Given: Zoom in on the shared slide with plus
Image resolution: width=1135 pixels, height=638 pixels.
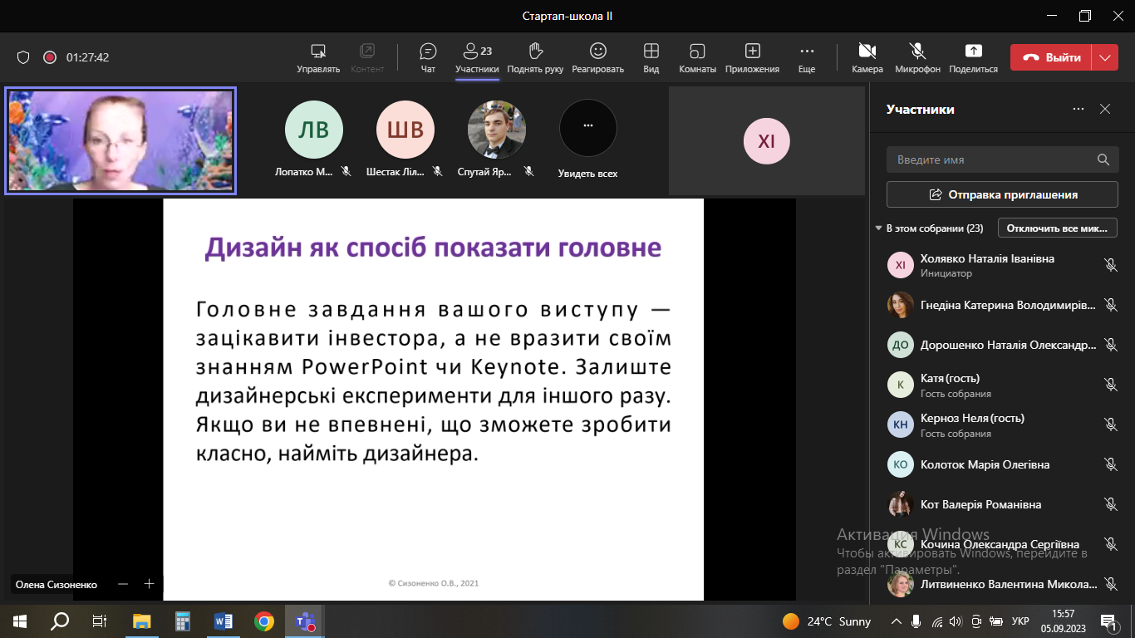Looking at the screenshot, I should 150,584.
